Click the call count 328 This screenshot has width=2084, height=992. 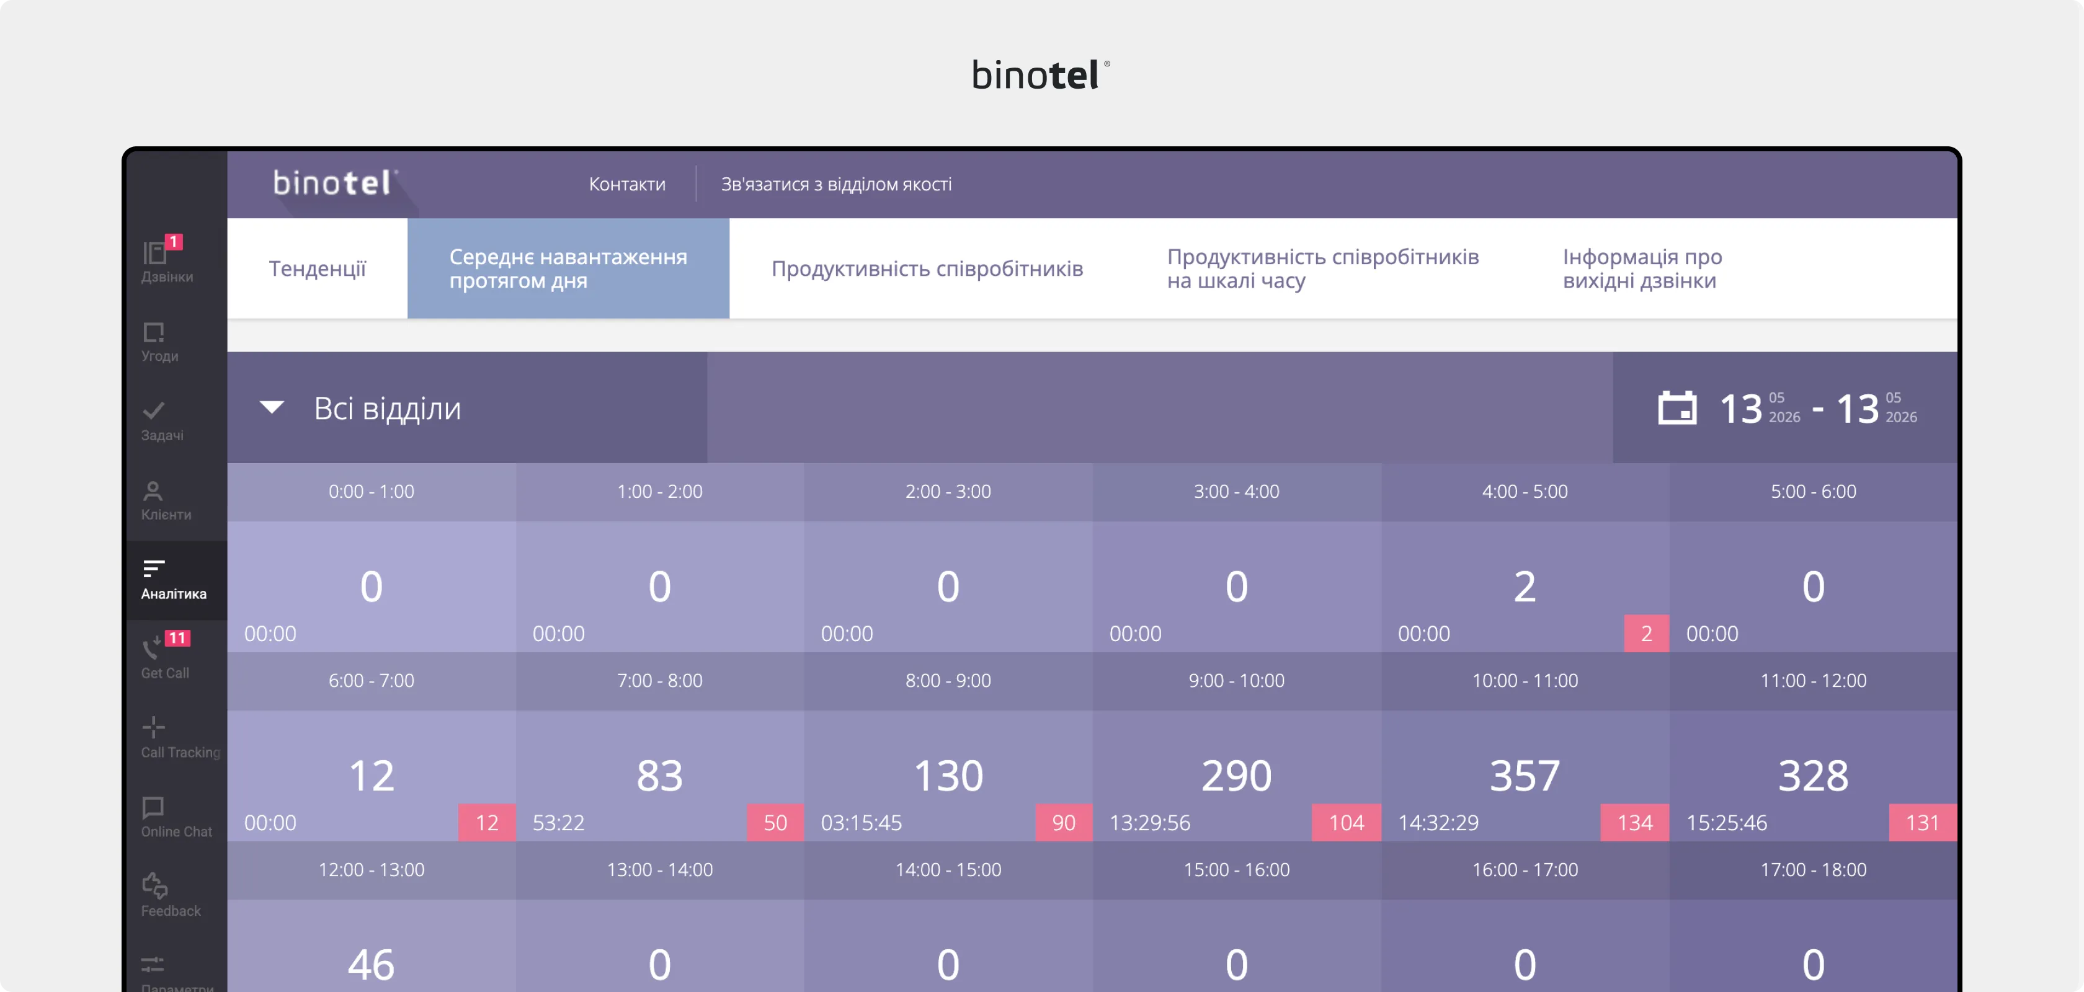tap(1813, 776)
